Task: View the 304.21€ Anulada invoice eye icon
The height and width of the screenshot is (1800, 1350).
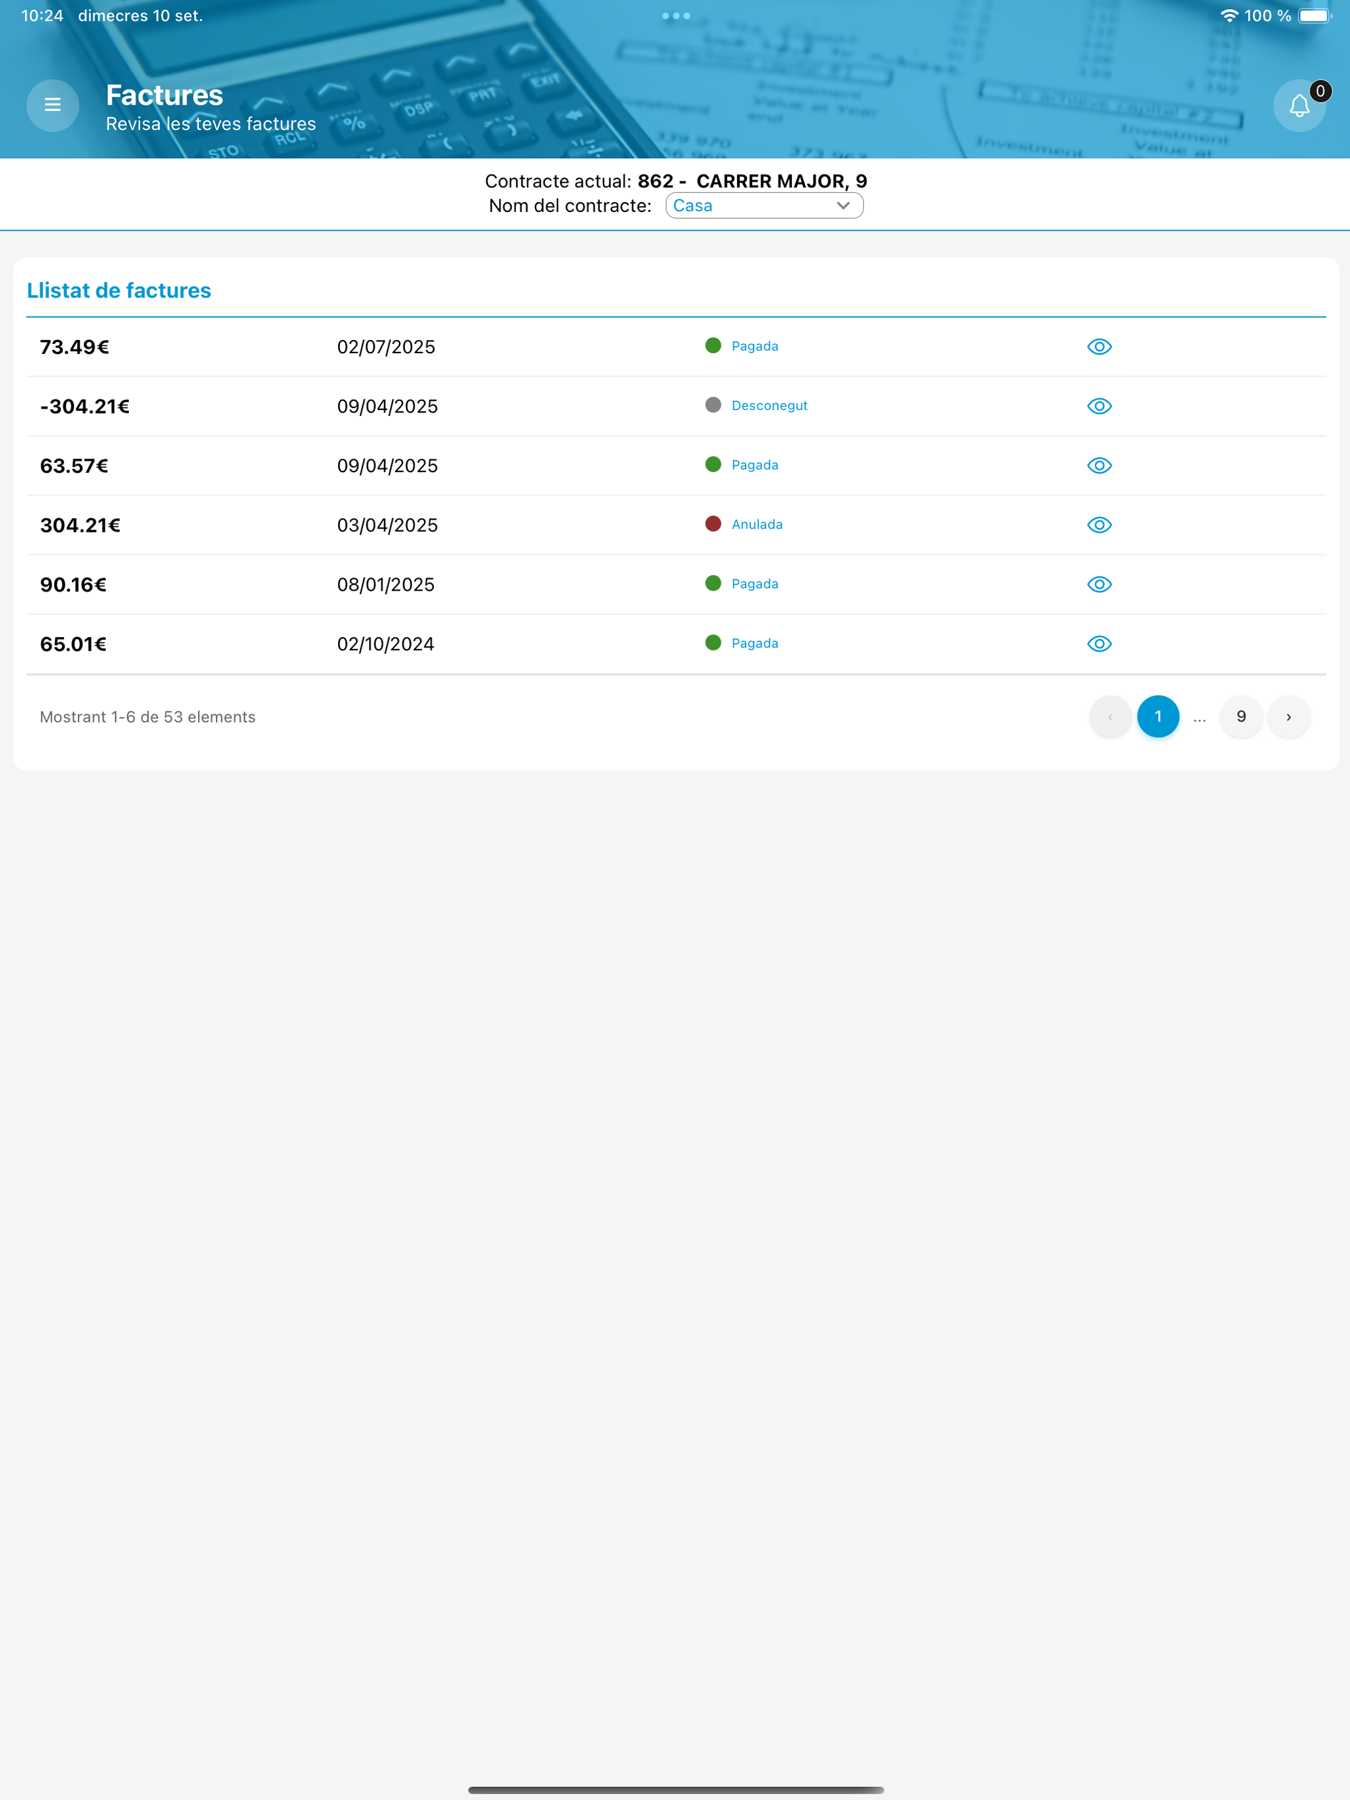Action: click(1099, 525)
